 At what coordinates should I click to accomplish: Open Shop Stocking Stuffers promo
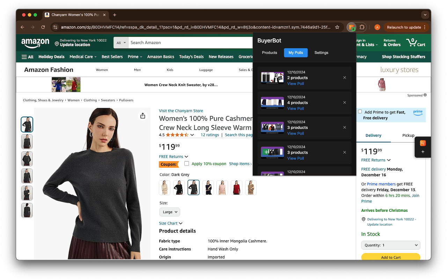(403, 57)
